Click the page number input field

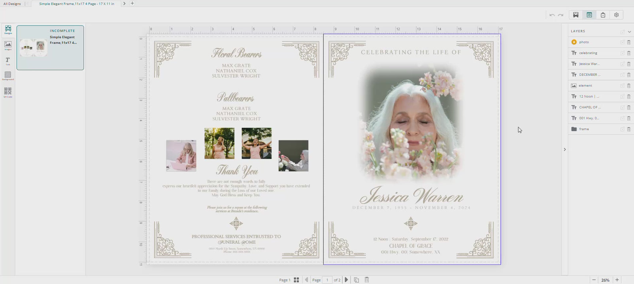tap(327, 280)
